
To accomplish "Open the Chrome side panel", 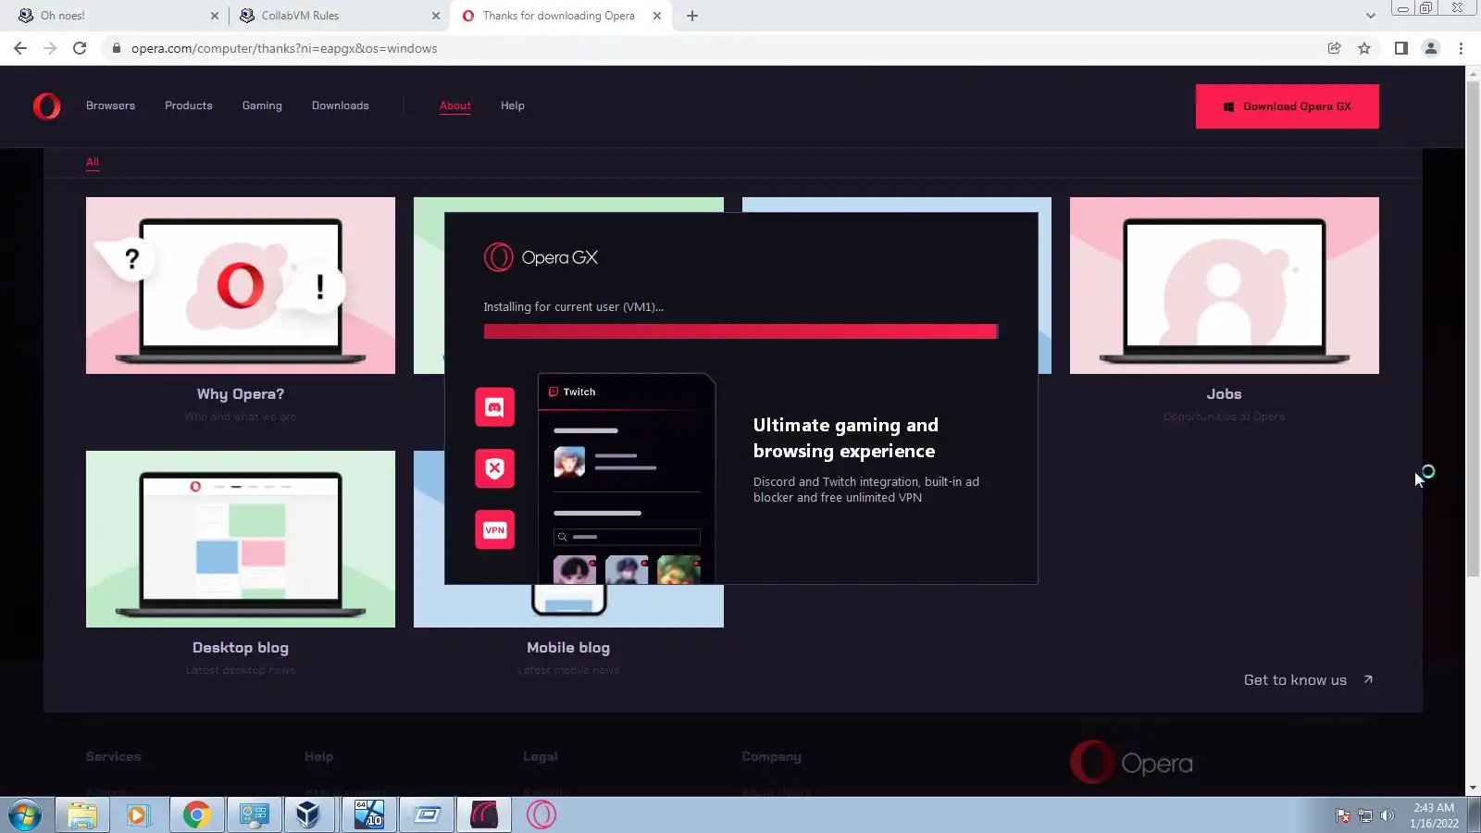I will pyautogui.click(x=1401, y=48).
